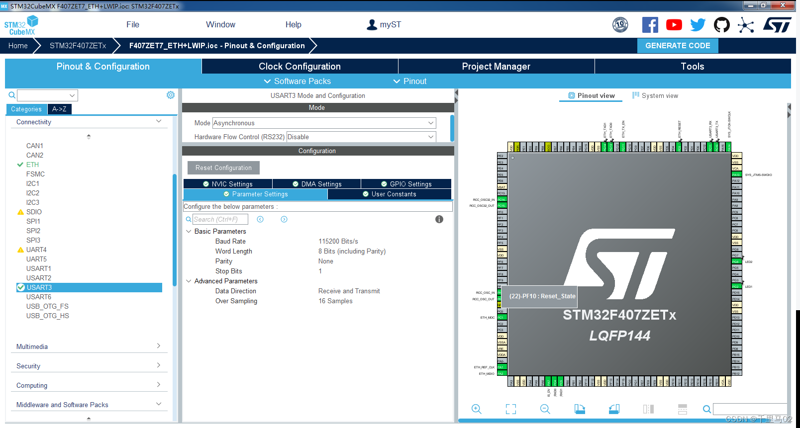Screen dimensions: 800x428
Task: Click the System view grid icon
Action: point(636,95)
